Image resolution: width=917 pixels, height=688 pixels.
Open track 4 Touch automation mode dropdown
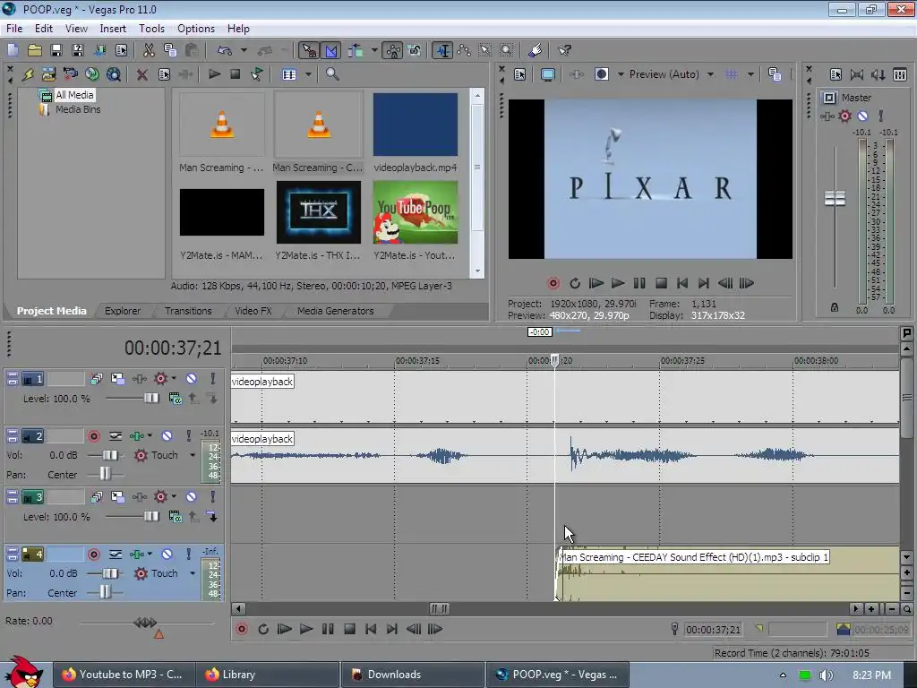pyautogui.click(x=193, y=573)
